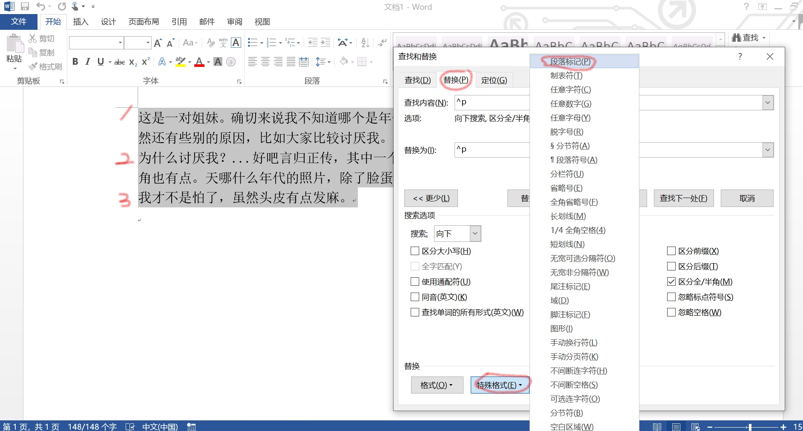
Task: Apply italic formatting
Action: click(x=87, y=61)
